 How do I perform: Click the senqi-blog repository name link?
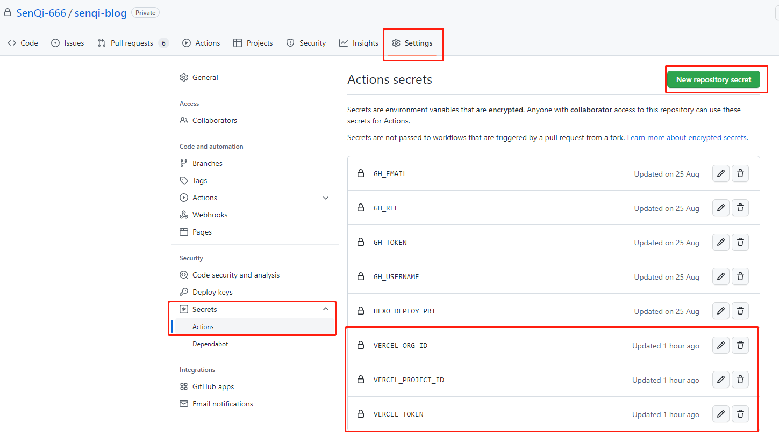click(x=101, y=13)
